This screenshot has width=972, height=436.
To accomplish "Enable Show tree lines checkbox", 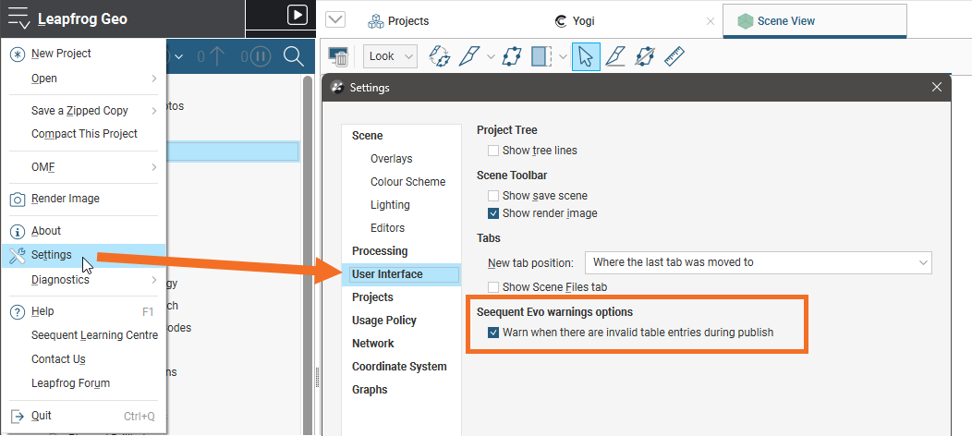I will coord(493,151).
